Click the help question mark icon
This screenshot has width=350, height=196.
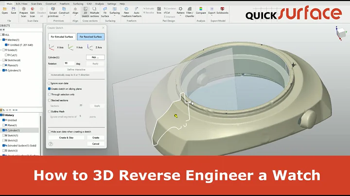coord(51,144)
